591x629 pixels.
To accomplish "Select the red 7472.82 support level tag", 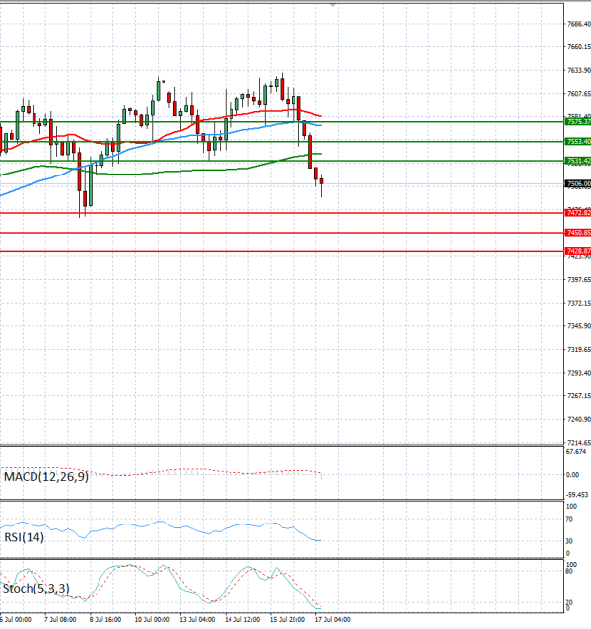I will [x=578, y=213].
